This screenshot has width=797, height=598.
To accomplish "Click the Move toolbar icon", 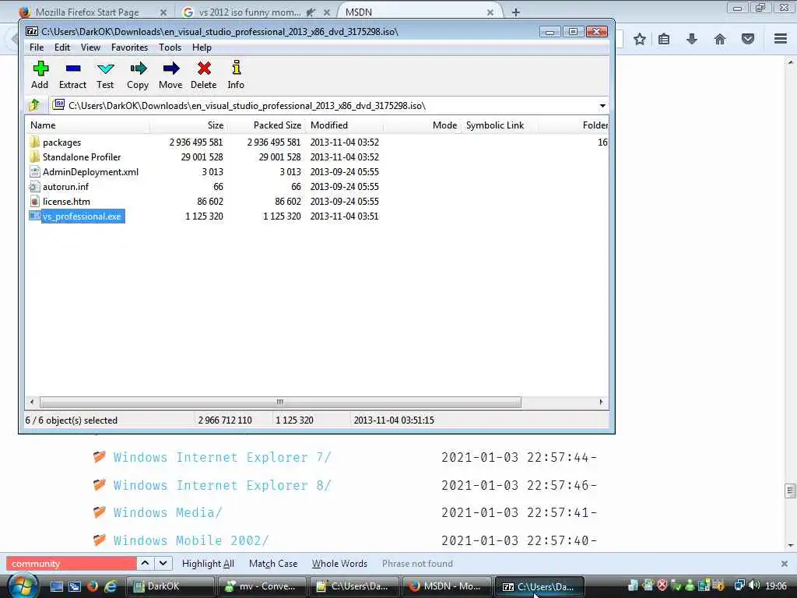I will (170, 69).
